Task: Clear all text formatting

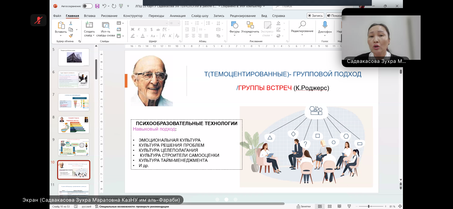Action: point(177,36)
